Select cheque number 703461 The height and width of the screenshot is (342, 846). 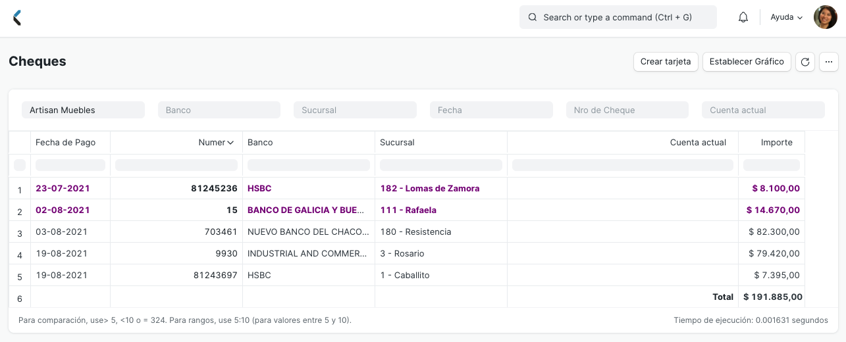tap(176, 232)
